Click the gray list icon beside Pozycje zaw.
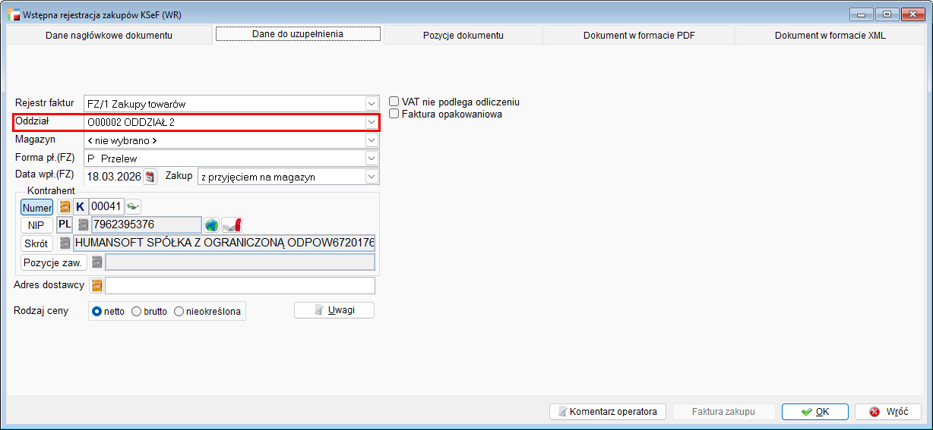Viewport: 933px width, 430px height. [x=96, y=262]
